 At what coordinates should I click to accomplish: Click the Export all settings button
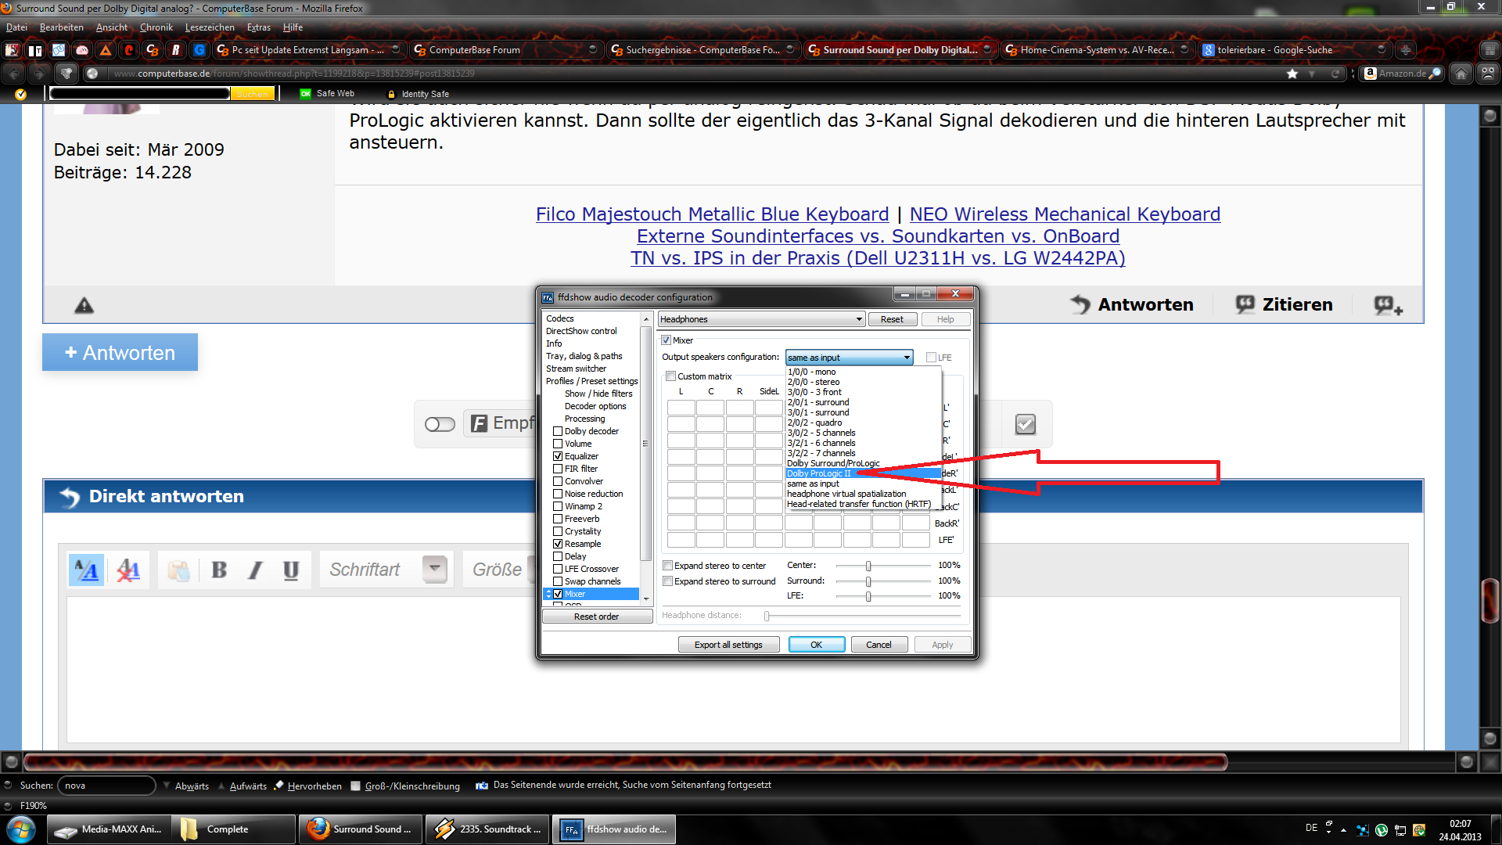[728, 645]
